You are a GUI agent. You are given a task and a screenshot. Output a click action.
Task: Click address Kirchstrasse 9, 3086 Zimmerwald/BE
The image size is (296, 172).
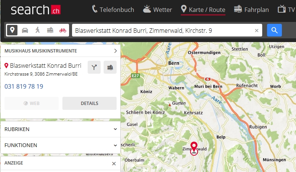pyautogui.click(x=41, y=74)
